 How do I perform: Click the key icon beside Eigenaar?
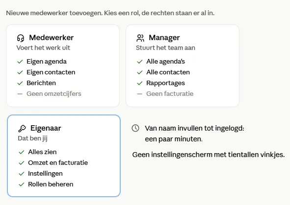pyautogui.click(x=22, y=129)
